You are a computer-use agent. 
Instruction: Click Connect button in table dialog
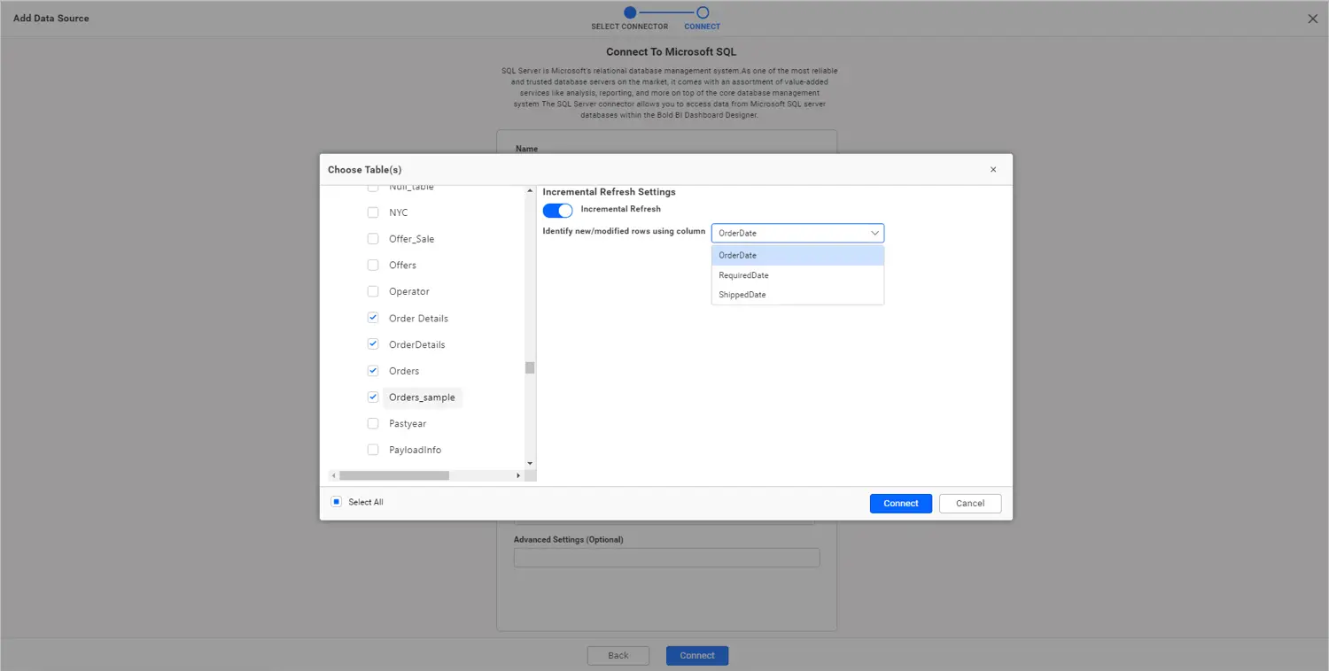[x=900, y=503]
